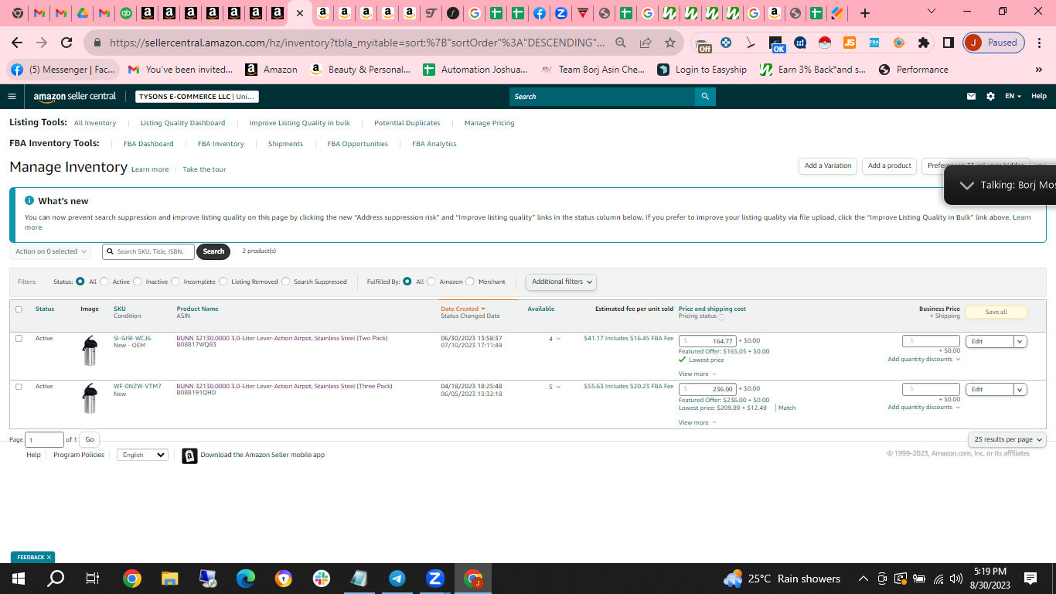Open the Seller Central settings gear

point(990,97)
